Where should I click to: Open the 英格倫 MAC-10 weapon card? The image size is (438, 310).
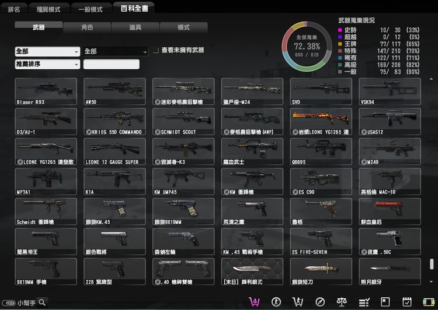click(x=390, y=181)
